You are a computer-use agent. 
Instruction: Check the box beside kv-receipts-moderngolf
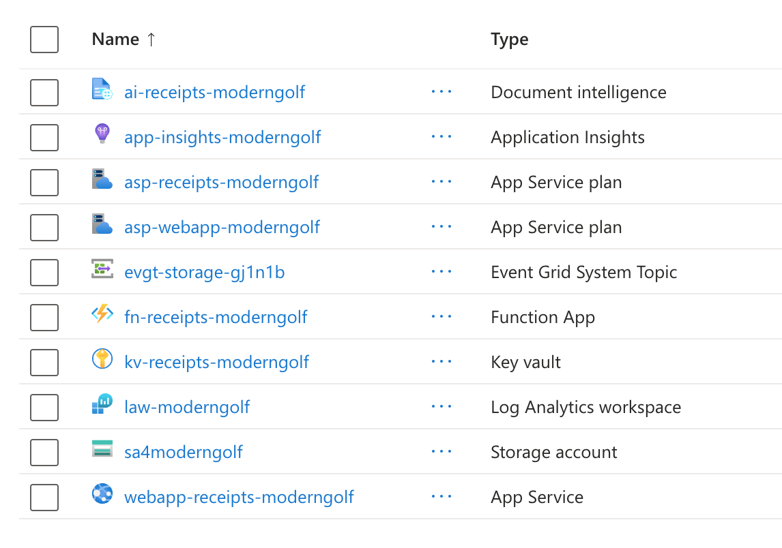pyautogui.click(x=44, y=362)
